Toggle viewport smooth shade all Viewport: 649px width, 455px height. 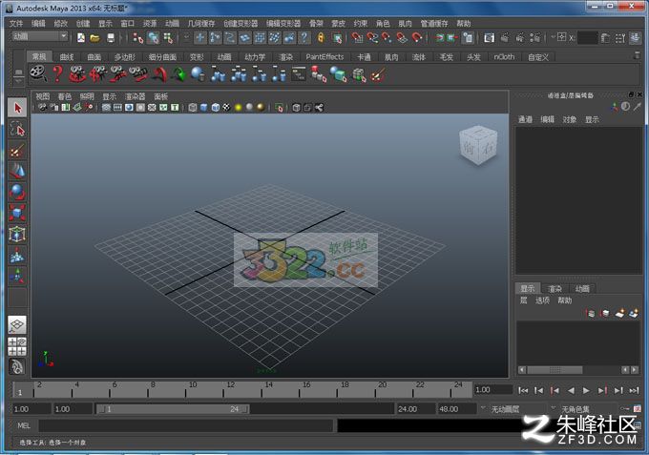203,108
